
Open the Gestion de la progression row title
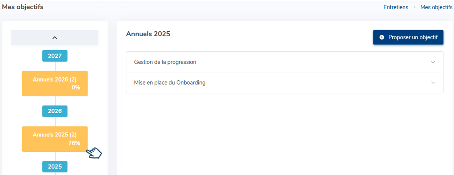point(165,62)
